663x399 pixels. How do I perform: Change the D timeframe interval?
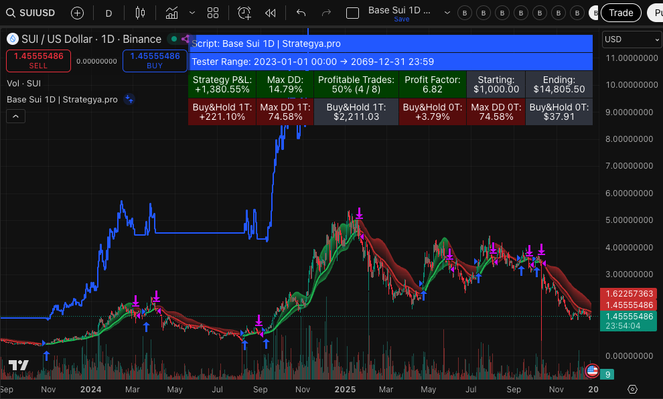(x=108, y=13)
